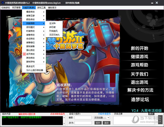Open the 强化修改 submenu entry
Screen dimensions: 164x127
coord(34,50)
